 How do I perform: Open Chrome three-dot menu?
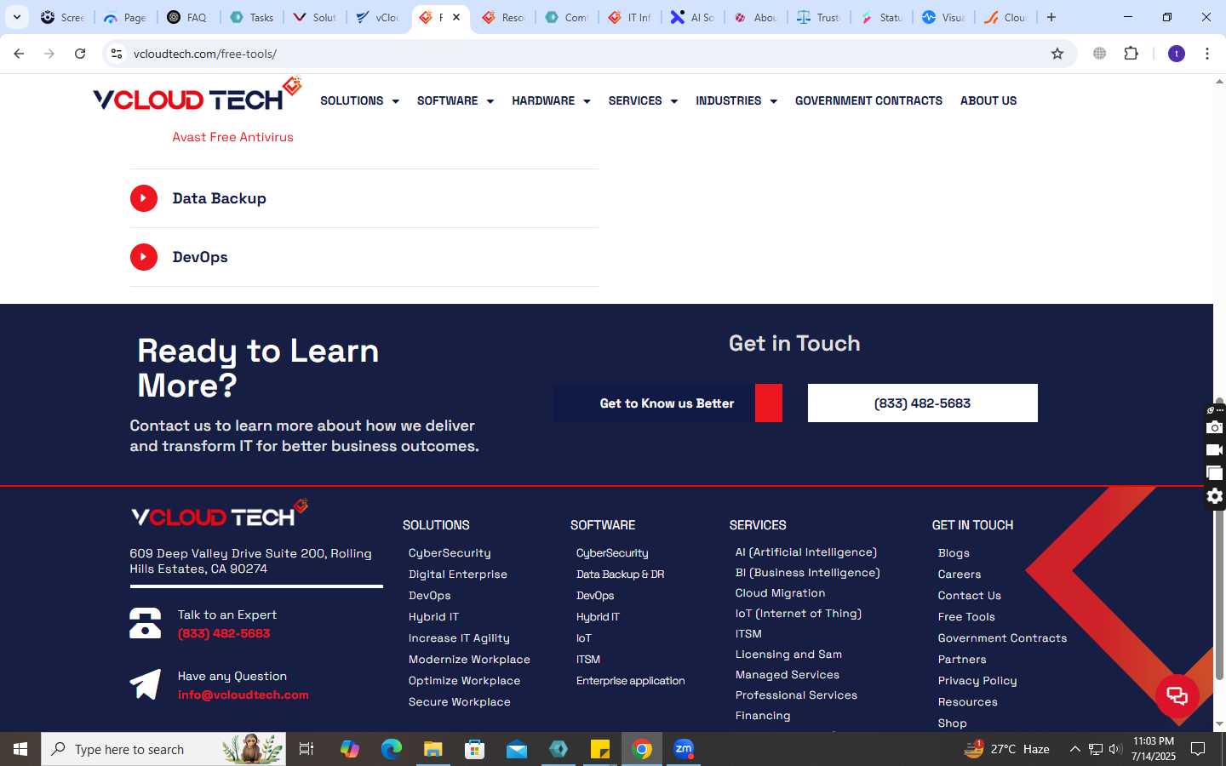1207,54
